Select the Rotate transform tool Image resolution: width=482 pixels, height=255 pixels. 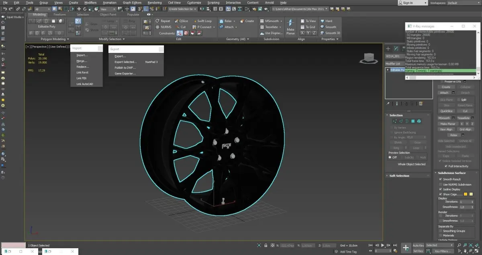(85, 9)
